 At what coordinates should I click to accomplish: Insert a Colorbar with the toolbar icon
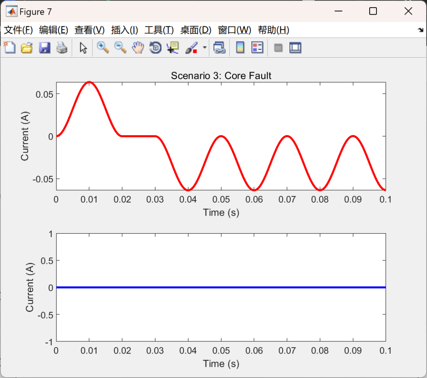(x=240, y=48)
